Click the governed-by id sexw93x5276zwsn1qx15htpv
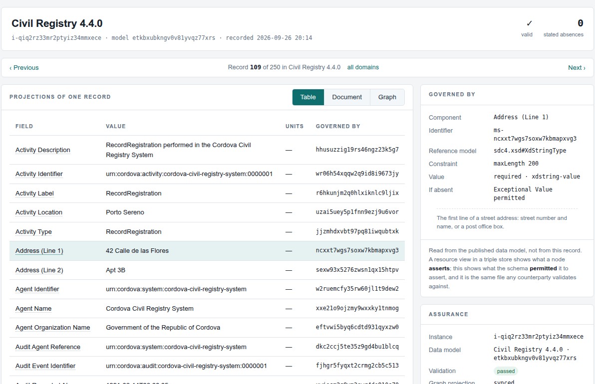 [x=357, y=269]
